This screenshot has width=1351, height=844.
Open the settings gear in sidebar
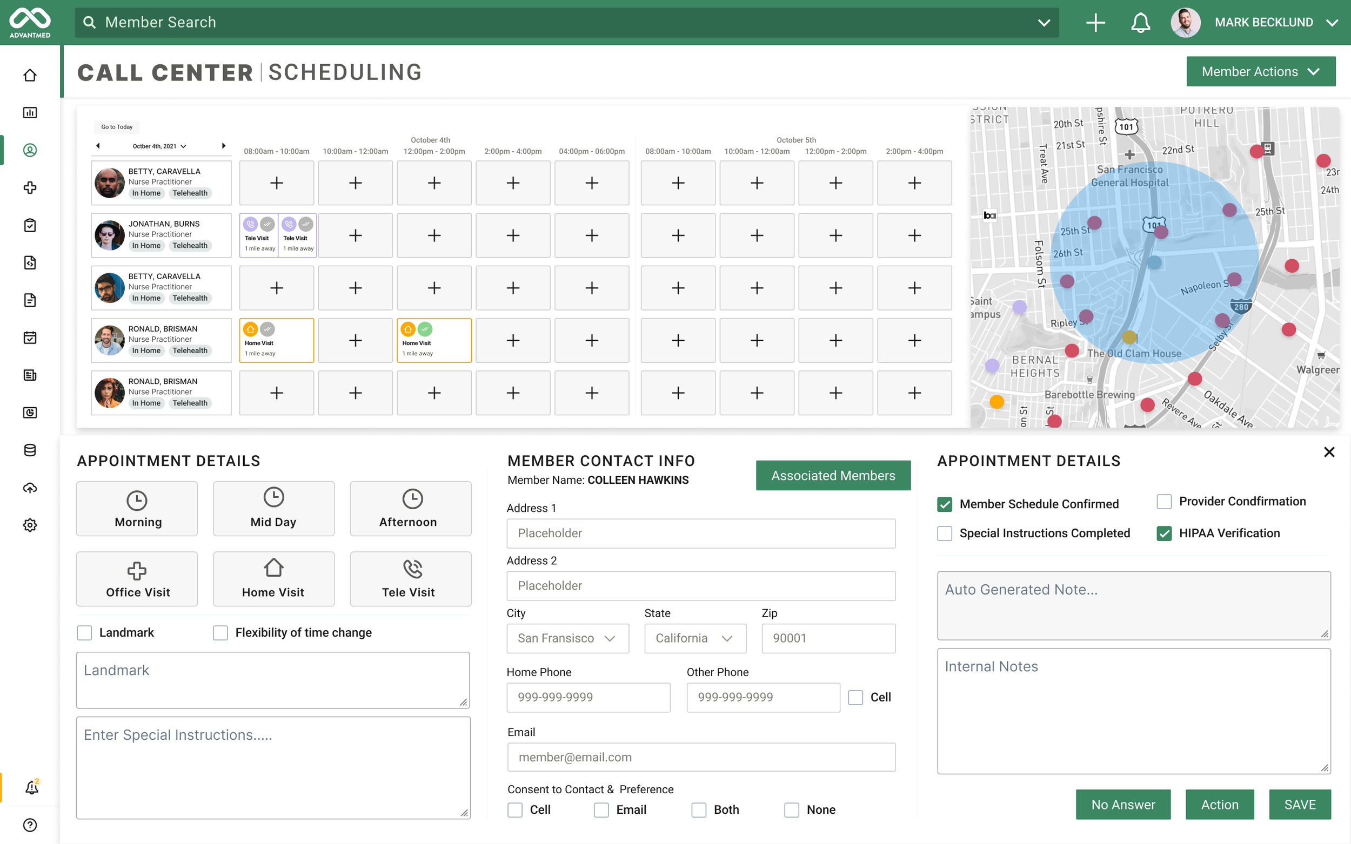30,525
